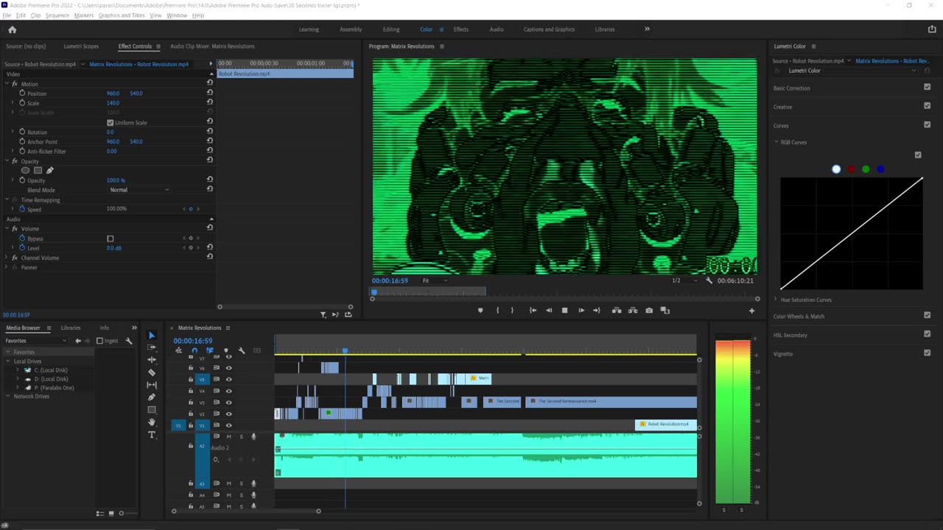Click the Extract button

[x=633, y=311]
